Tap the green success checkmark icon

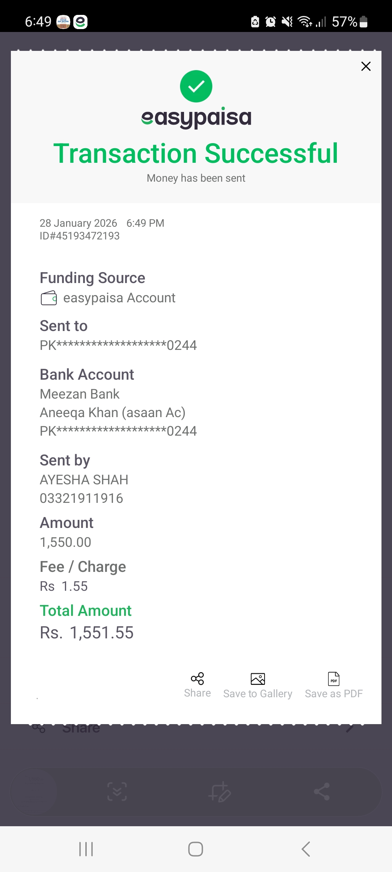click(x=196, y=86)
